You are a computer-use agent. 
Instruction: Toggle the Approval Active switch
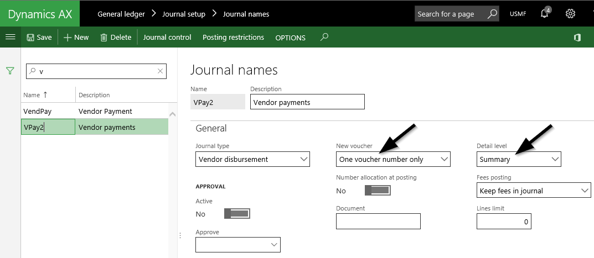(237, 214)
